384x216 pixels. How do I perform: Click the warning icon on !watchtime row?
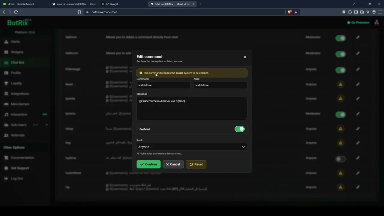(x=340, y=173)
